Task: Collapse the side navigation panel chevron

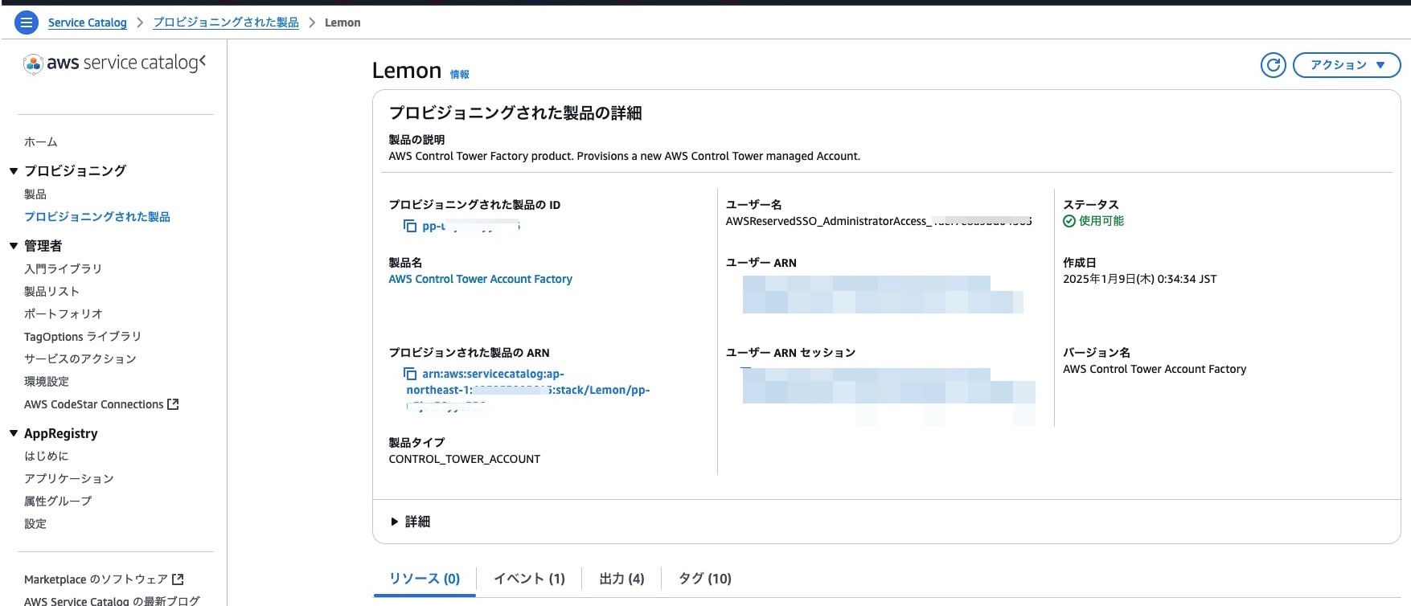Action: pos(203,61)
